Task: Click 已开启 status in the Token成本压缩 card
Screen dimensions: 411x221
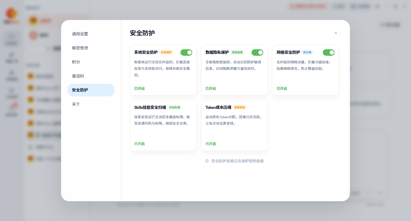Action: (x=211, y=144)
